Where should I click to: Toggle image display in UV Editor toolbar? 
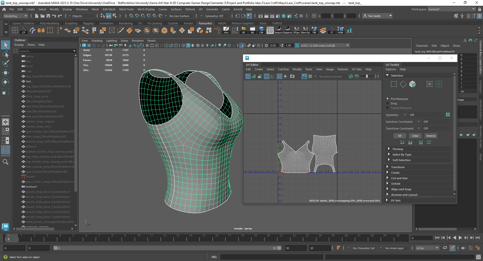click(304, 76)
